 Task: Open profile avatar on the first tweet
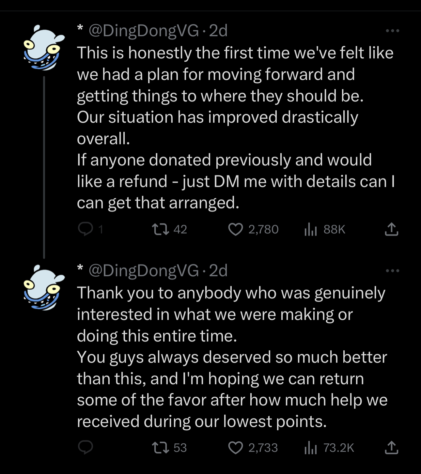pyautogui.click(x=44, y=48)
